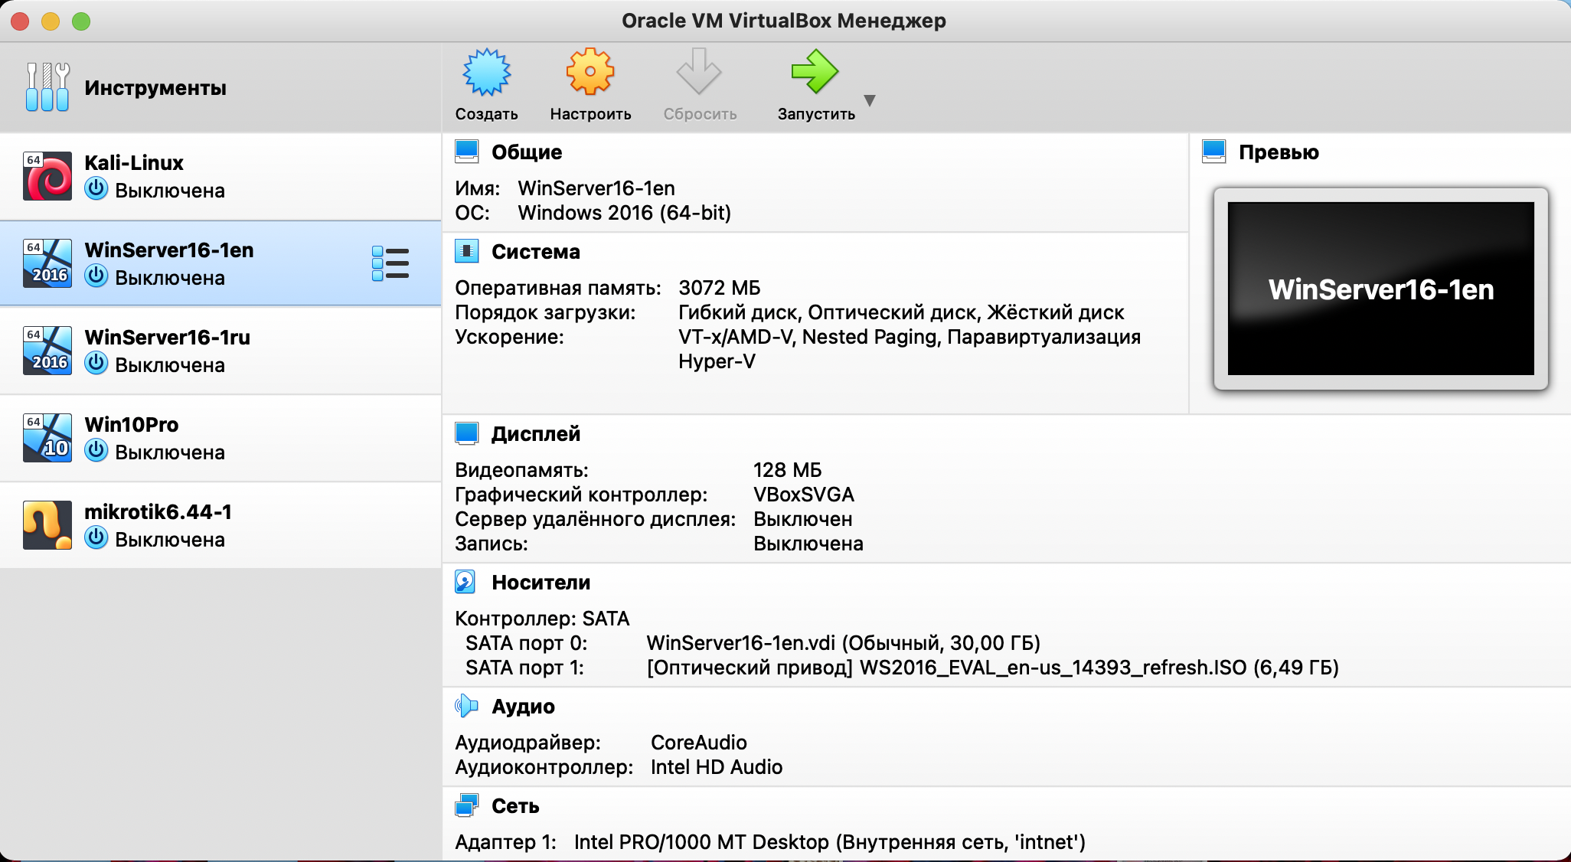Click the WinServer16-1en preview thumbnail
Image resolution: width=1571 pixels, height=862 pixels.
(1381, 289)
